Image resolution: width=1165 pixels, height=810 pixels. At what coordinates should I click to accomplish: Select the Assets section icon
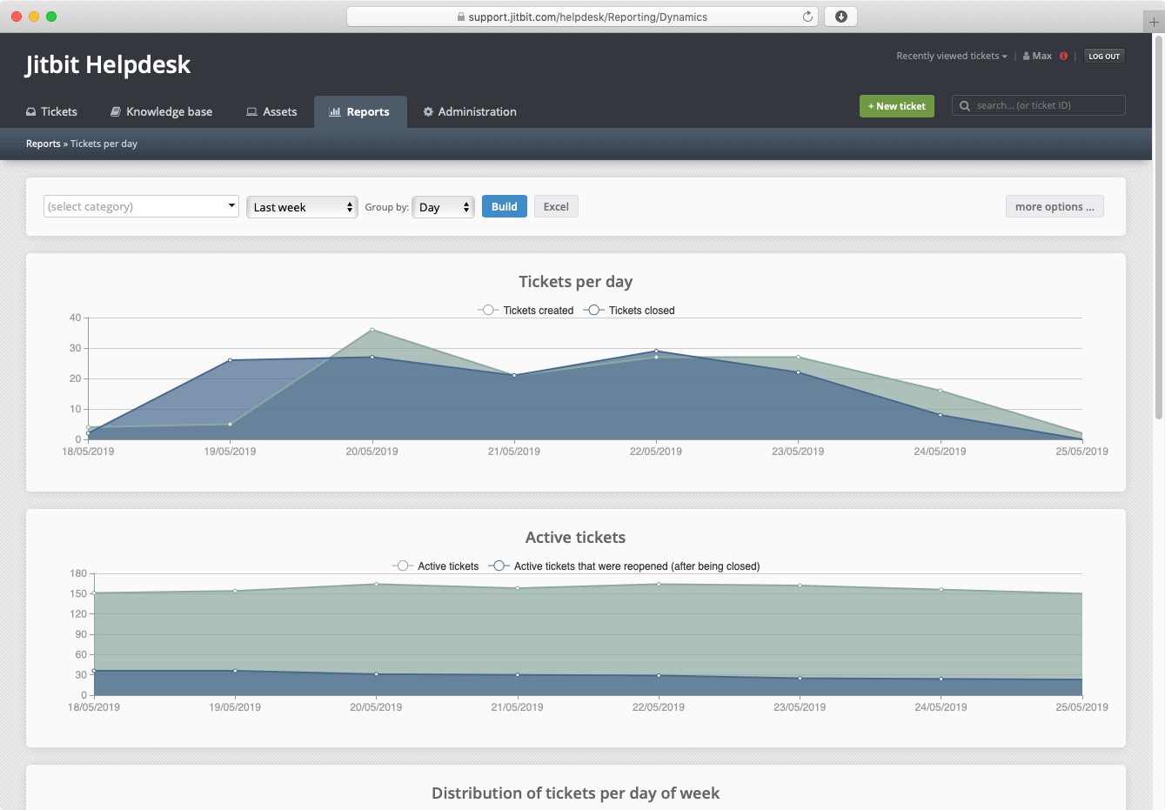tap(251, 111)
